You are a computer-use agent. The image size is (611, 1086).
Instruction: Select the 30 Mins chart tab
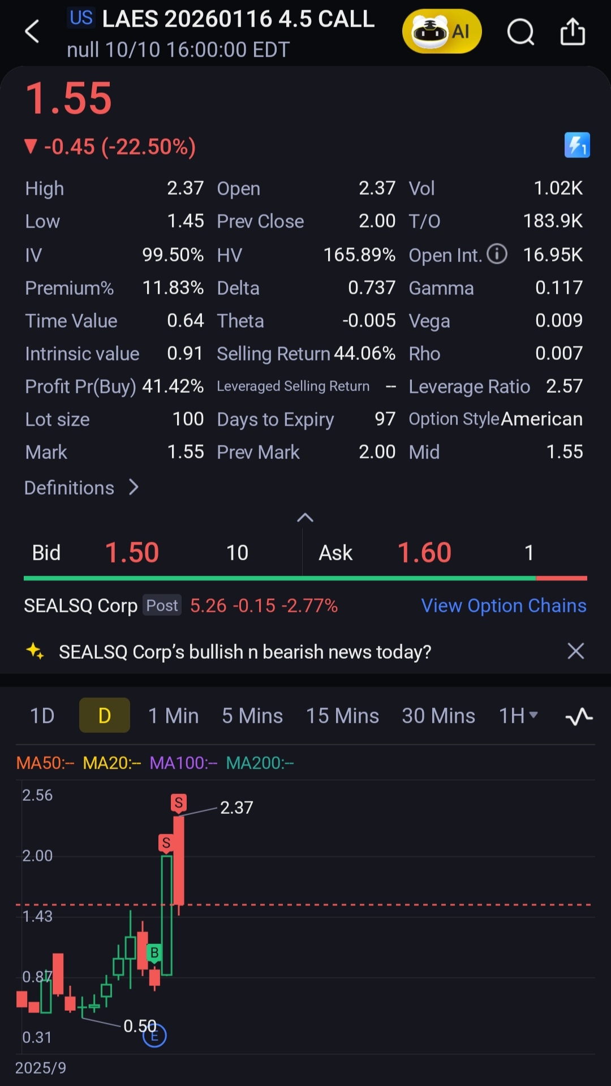[438, 716]
